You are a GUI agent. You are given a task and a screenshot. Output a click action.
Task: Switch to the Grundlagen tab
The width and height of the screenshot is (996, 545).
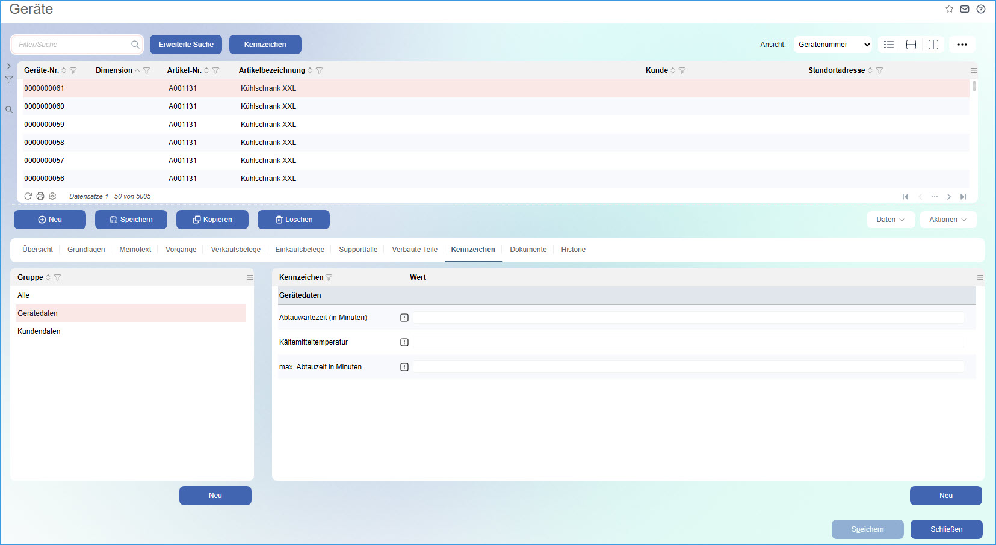click(x=86, y=250)
